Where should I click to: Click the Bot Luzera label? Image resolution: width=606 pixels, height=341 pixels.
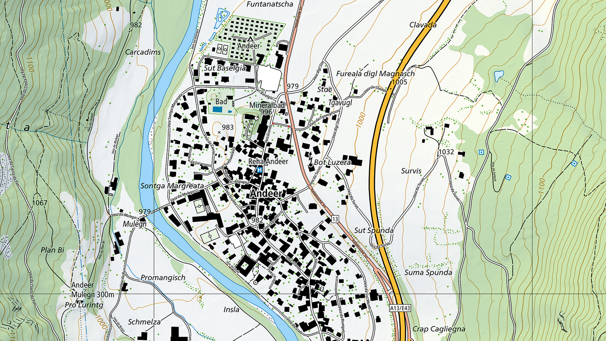click(332, 162)
